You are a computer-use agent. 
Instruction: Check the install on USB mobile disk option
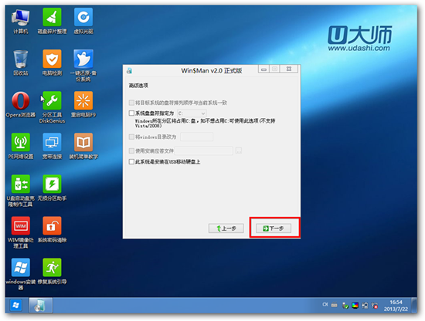131,162
